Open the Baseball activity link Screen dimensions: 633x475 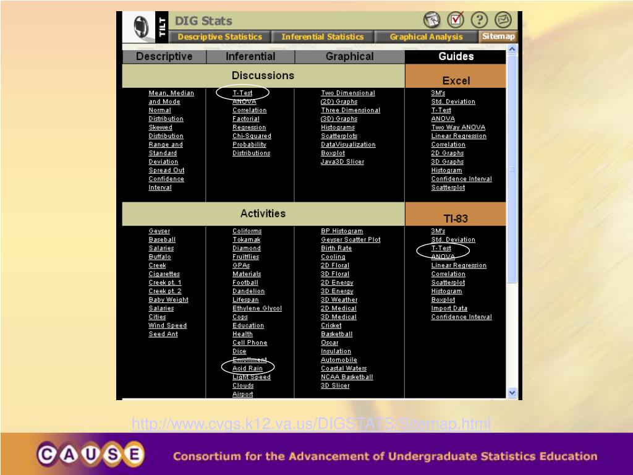pyautogui.click(x=162, y=239)
